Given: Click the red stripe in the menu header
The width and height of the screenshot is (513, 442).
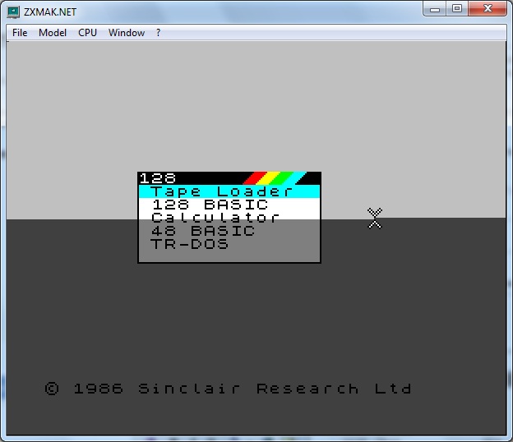Looking at the screenshot, I should pyautogui.click(x=253, y=178).
